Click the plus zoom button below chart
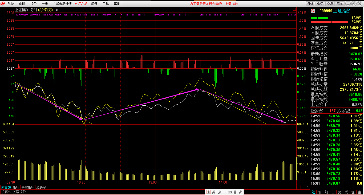This screenshot has width=364, height=195. [x=299, y=187]
